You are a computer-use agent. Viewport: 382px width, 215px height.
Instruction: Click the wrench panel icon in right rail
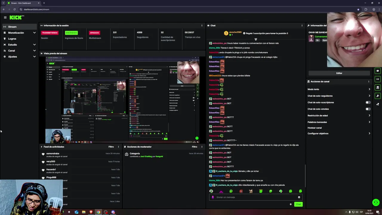tap(378, 96)
